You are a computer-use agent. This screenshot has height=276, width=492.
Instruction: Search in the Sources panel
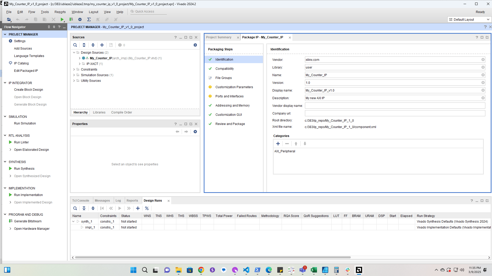75,45
